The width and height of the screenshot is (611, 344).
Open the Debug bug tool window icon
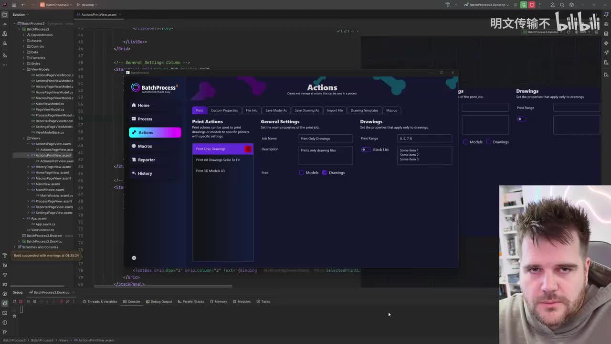[x=5, y=303]
